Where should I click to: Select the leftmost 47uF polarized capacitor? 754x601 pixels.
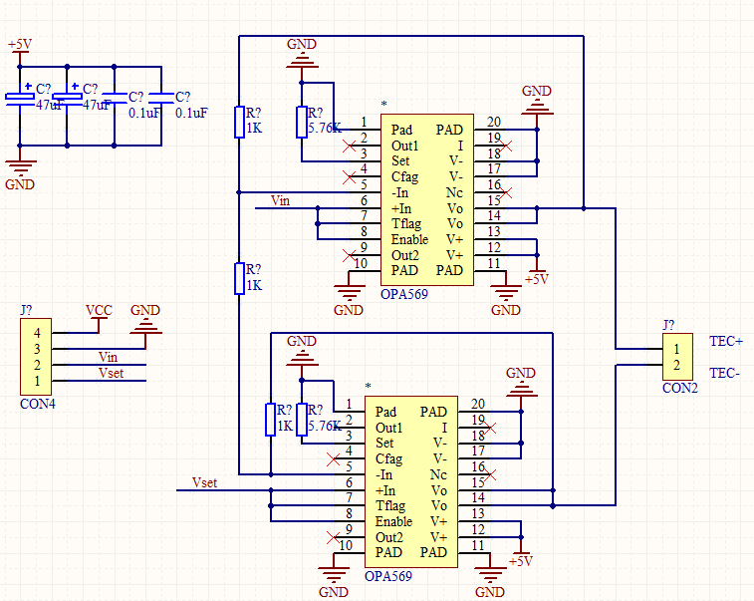(20, 97)
